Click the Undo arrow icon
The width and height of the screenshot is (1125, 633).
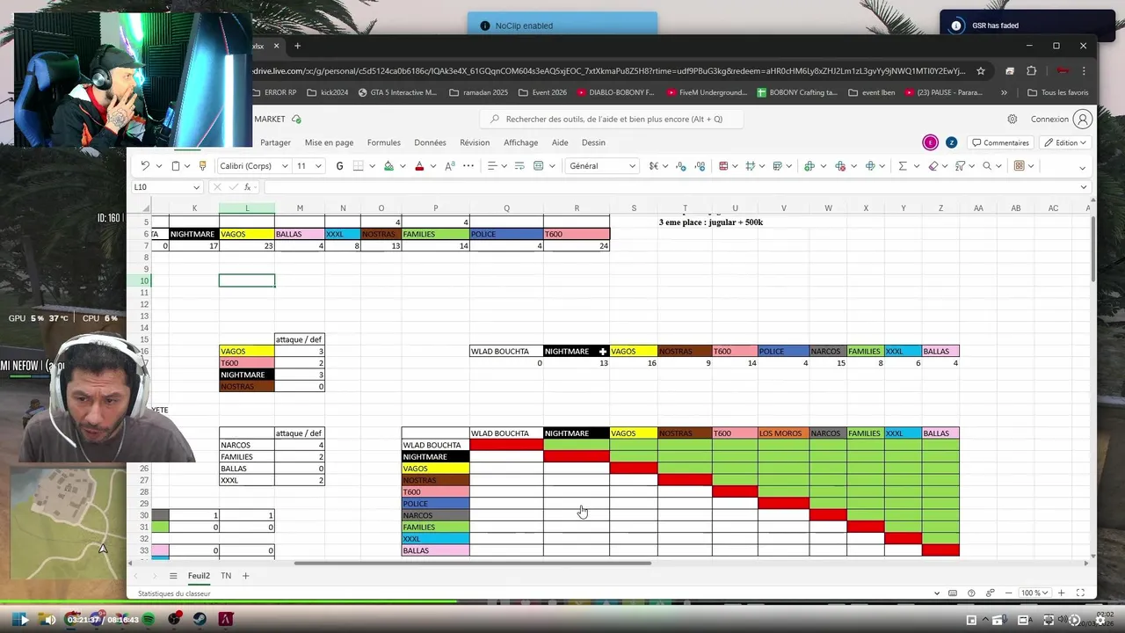145,165
